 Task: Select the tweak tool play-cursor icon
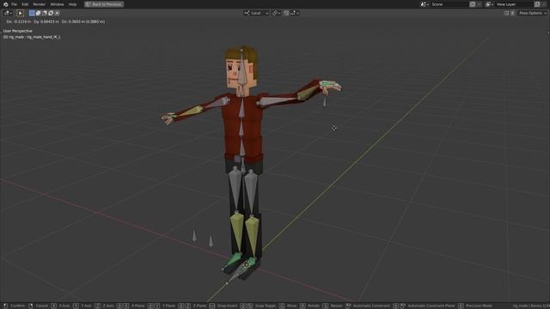(20, 13)
